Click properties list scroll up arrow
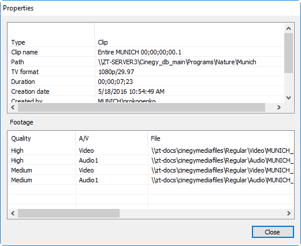Viewport: 301px width, 246px height. click(x=288, y=28)
